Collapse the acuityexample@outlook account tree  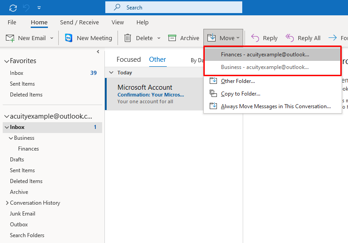click(x=7, y=116)
